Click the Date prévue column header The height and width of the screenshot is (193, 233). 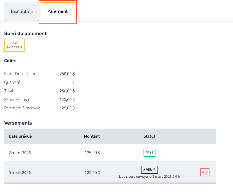[20, 136]
